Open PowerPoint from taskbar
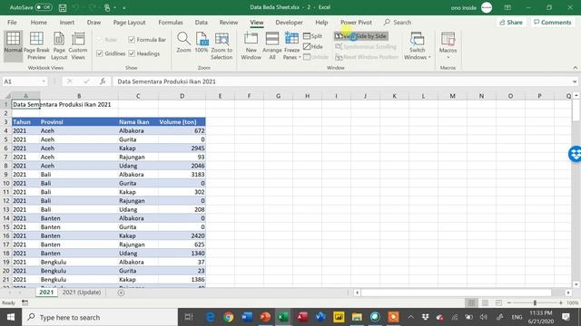This screenshot has height=326, width=581. tap(265, 317)
